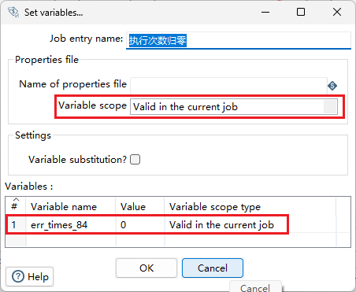Open the Variable scope dropdown arrow
The width and height of the screenshot is (356, 292).
[x=330, y=106]
